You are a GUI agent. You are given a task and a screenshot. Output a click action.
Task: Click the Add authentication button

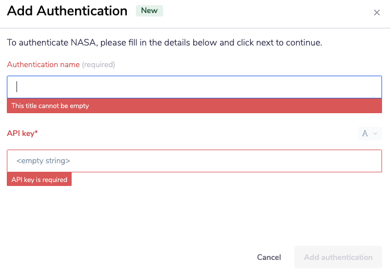point(338,257)
